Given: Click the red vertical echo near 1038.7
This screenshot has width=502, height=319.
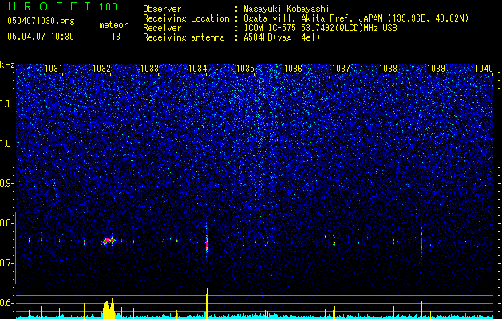Looking at the screenshot, I should click(422, 242).
